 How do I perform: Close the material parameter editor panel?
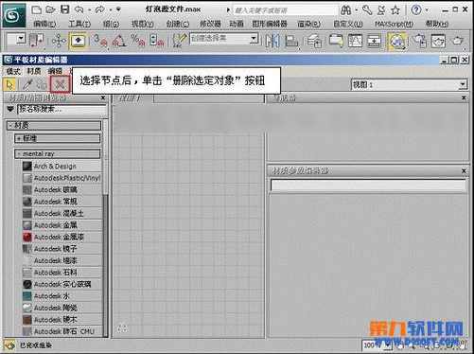point(464,170)
